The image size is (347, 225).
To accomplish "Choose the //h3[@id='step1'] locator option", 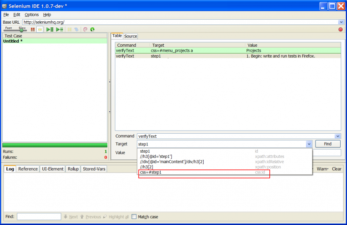I will (225, 156).
